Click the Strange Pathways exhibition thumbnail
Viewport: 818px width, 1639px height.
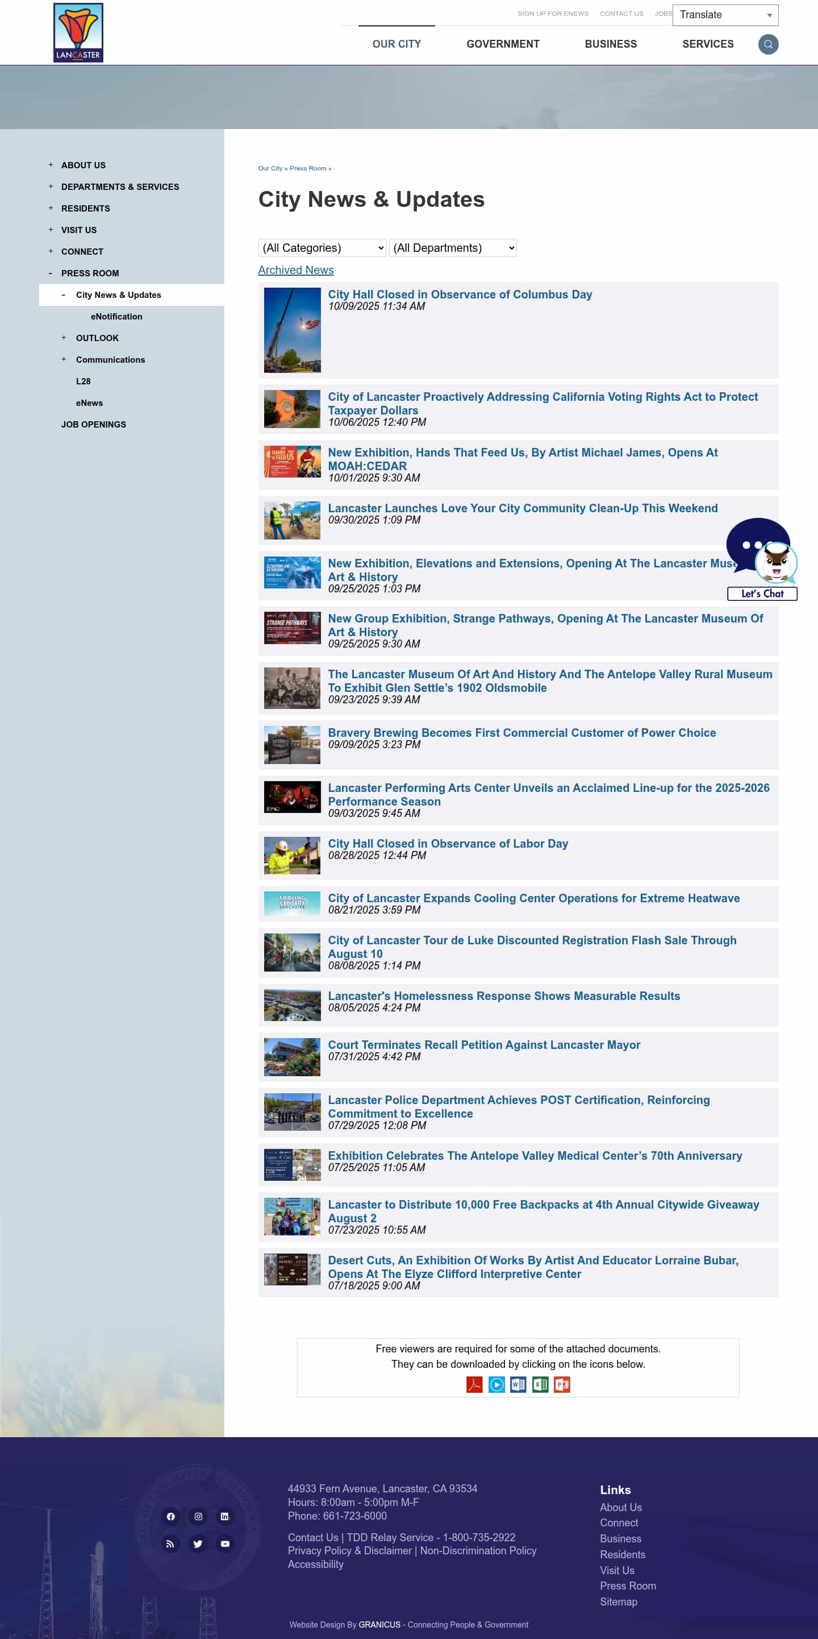pyautogui.click(x=293, y=628)
